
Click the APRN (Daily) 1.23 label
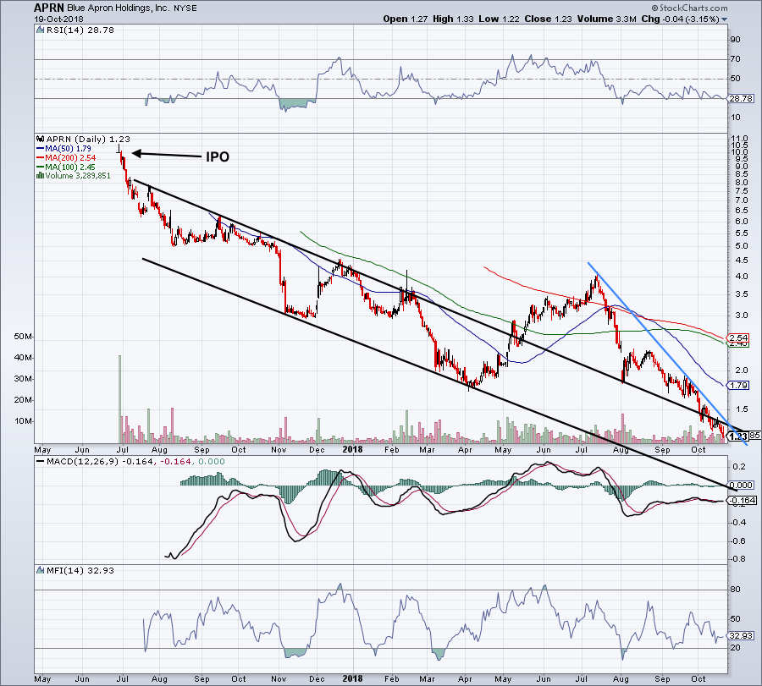point(88,140)
